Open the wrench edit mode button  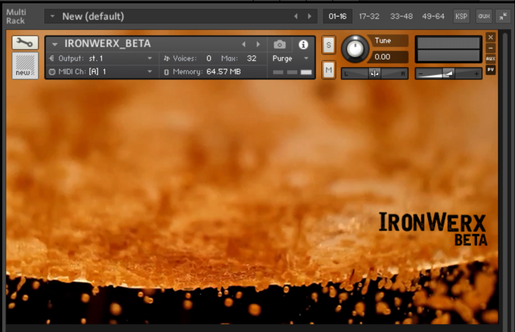click(x=25, y=43)
